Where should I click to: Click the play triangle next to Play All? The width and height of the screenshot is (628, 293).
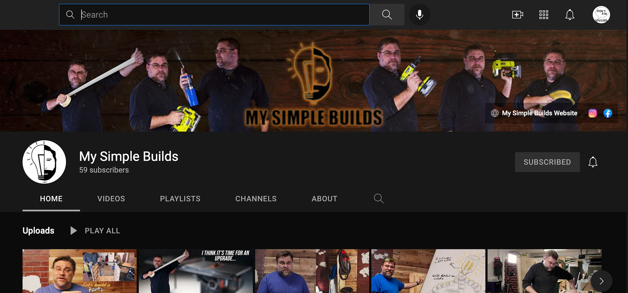coord(74,231)
